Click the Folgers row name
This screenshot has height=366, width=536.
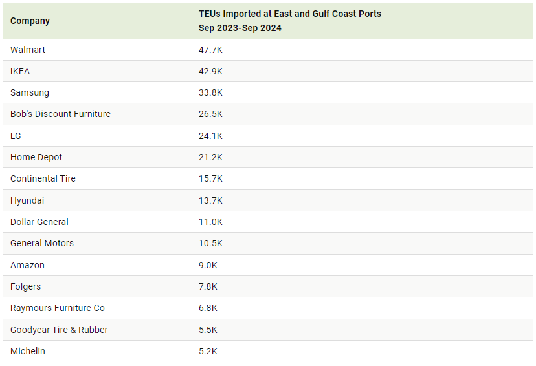click(x=25, y=286)
